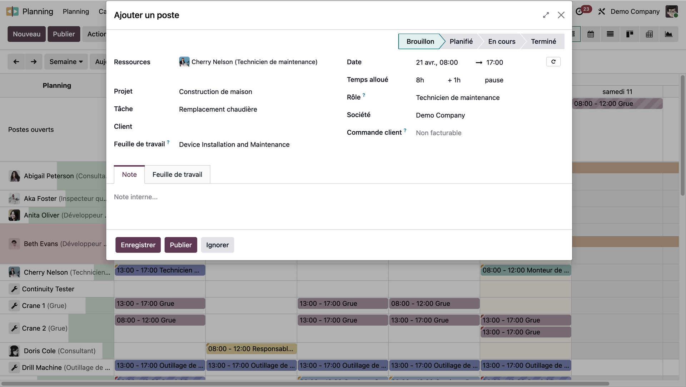Click the Enregistrer button
The width and height of the screenshot is (686, 387).
click(138, 245)
